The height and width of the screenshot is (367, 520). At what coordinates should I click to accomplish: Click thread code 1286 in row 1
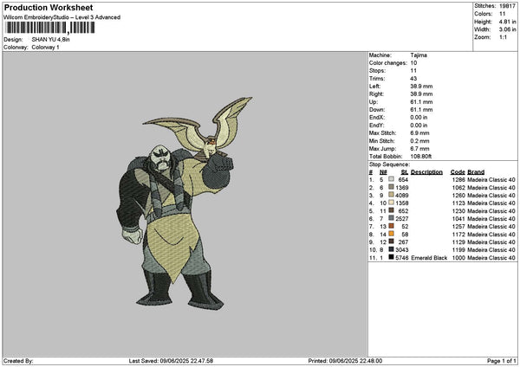(458, 180)
